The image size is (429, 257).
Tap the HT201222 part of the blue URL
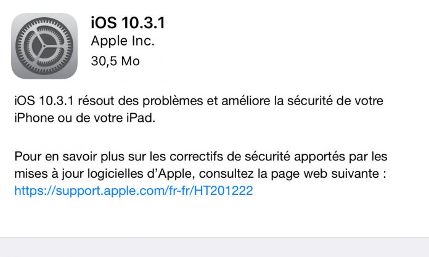click(x=224, y=190)
